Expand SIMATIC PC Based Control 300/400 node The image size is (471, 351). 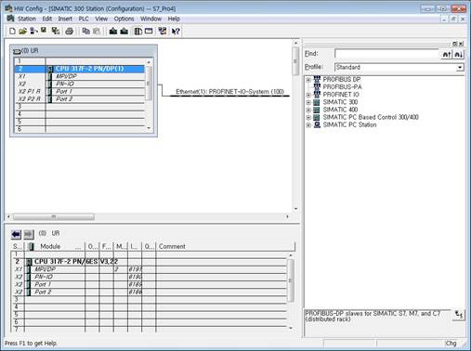pyautogui.click(x=308, y=118)
